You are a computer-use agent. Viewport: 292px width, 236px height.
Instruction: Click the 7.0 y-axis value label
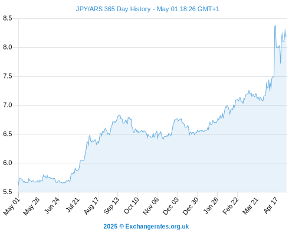coord(8,105)
